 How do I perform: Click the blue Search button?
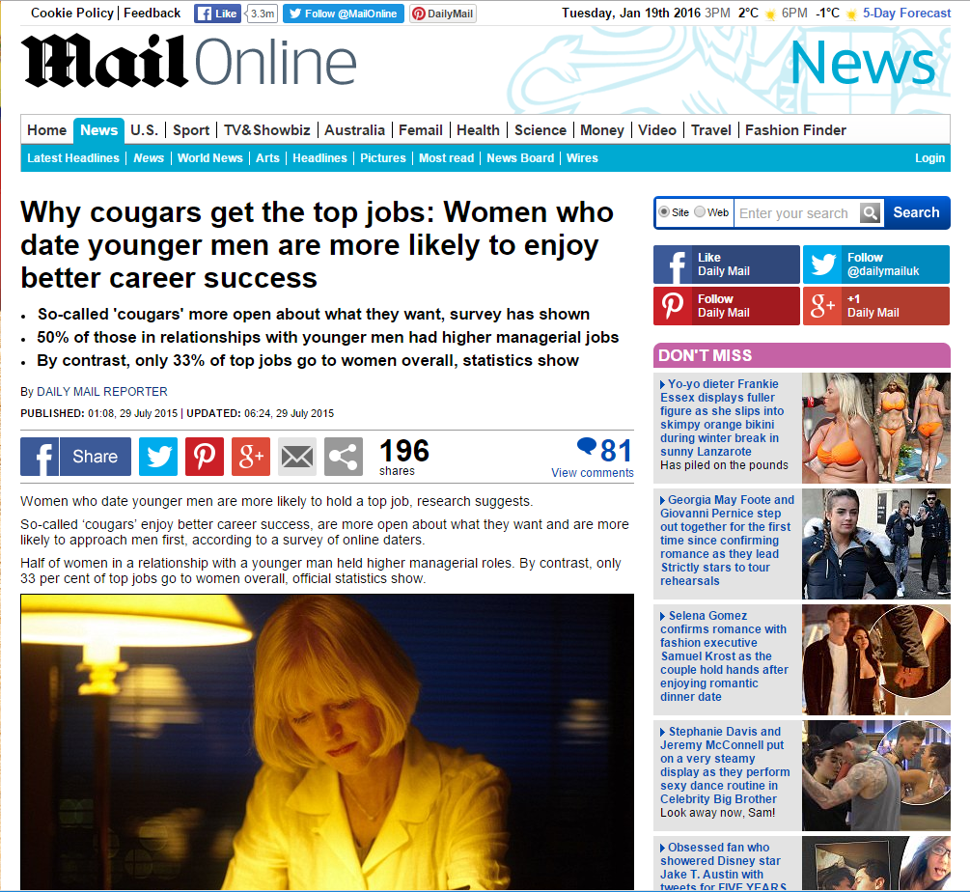coord(916,212)
